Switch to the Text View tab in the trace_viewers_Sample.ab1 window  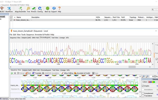coord(55,38)
